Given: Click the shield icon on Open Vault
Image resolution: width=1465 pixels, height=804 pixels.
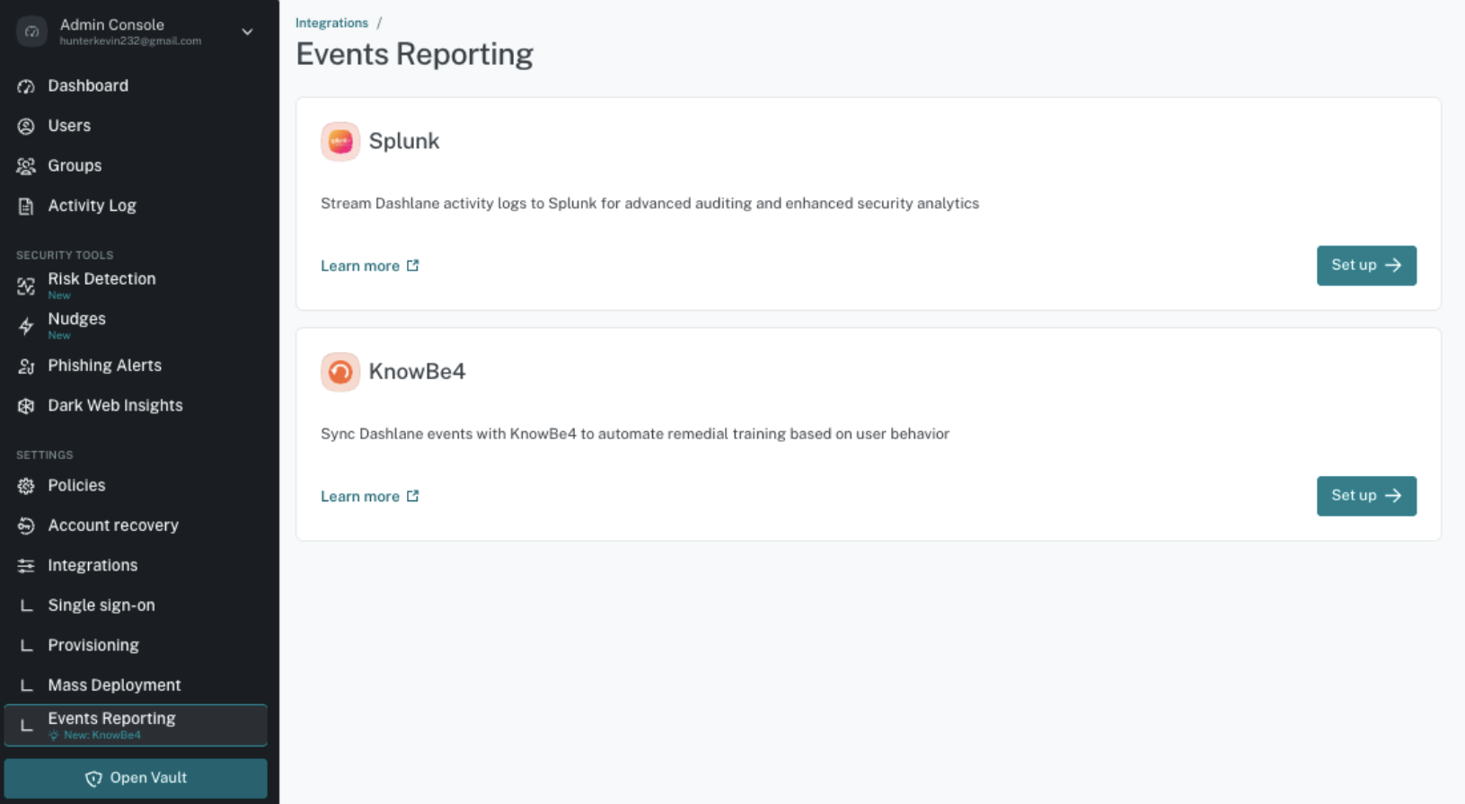Looking at the screenshot, I should (x=93, y=779).
